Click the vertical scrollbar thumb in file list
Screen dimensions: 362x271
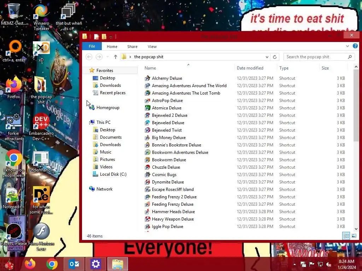click(x=356, y=106)
